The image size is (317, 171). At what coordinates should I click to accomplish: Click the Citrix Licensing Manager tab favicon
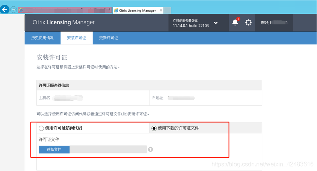tap(116, 10)
